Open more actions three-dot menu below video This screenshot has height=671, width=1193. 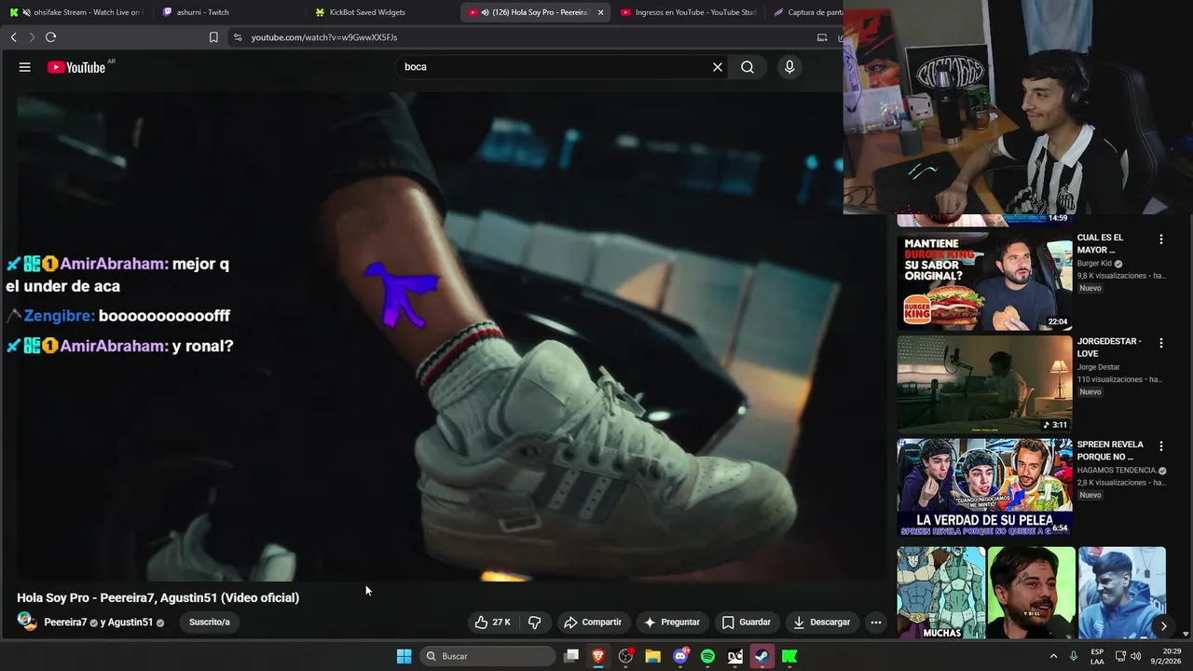click(x=875, y=622)
